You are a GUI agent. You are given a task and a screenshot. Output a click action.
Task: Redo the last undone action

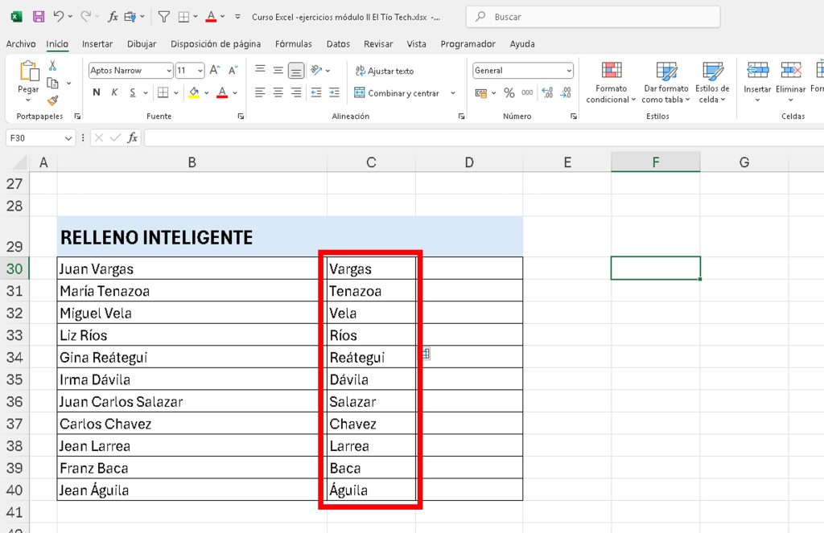(86, 17)
